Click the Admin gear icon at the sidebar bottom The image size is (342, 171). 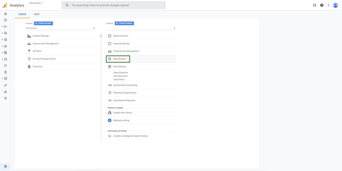click(5, 166)
